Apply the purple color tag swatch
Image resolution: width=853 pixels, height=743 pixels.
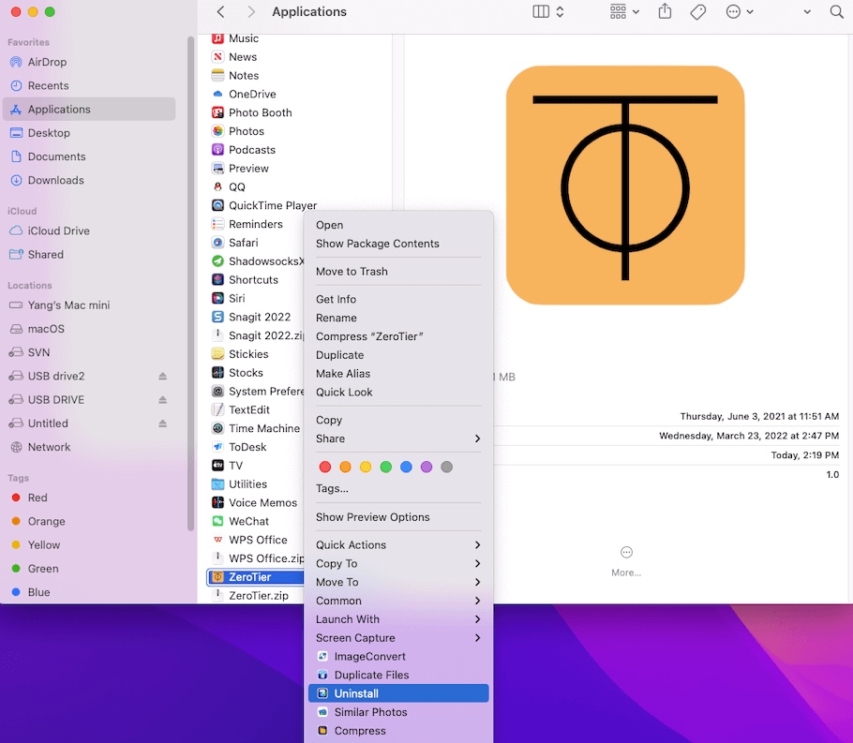coord(426,467)
